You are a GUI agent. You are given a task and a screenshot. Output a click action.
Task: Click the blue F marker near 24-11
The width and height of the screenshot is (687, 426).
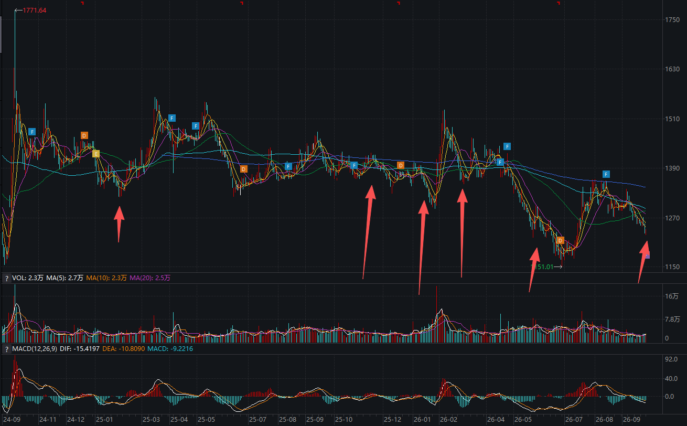click(32, 132)
